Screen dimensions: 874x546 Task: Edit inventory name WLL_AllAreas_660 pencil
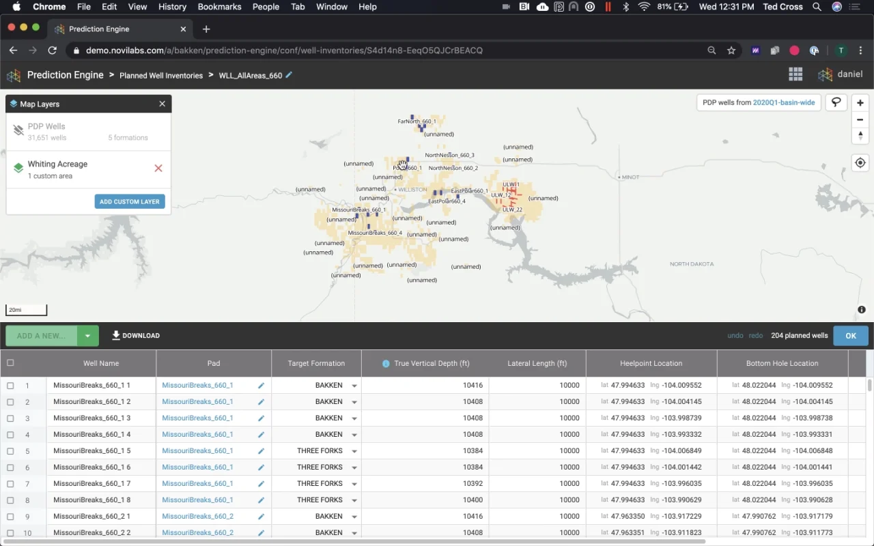click(289, 75)
